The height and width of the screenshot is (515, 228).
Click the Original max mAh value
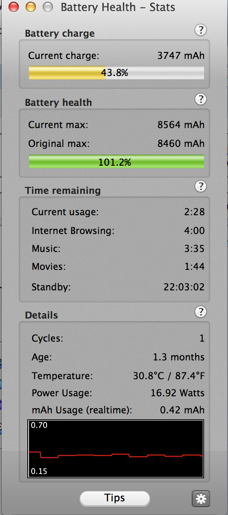pyautogui.click(x=181, y=144)
